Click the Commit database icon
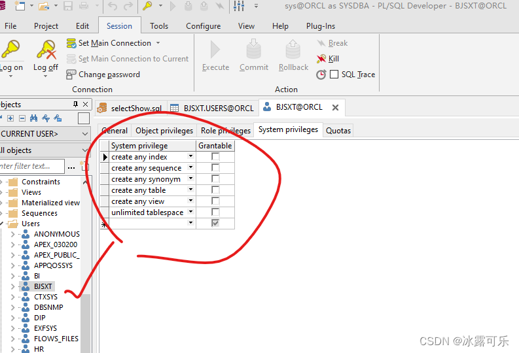The height and width of the screenshot is (353, 519). pyautogui.click(x=254, y=49)
